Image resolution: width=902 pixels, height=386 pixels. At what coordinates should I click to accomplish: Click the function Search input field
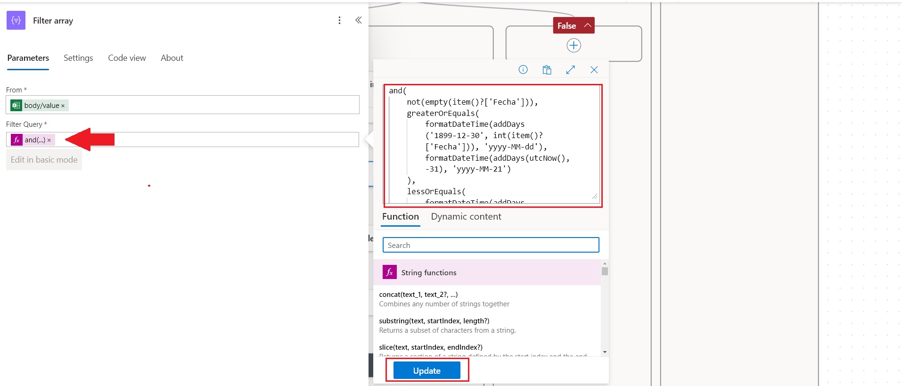pyautogui.click(x=491, y=245)
